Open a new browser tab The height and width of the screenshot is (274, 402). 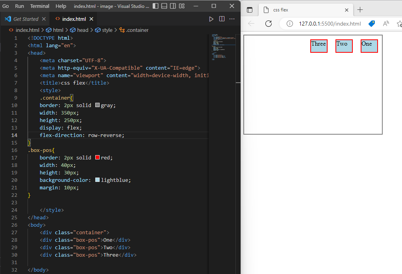point(360,10)
